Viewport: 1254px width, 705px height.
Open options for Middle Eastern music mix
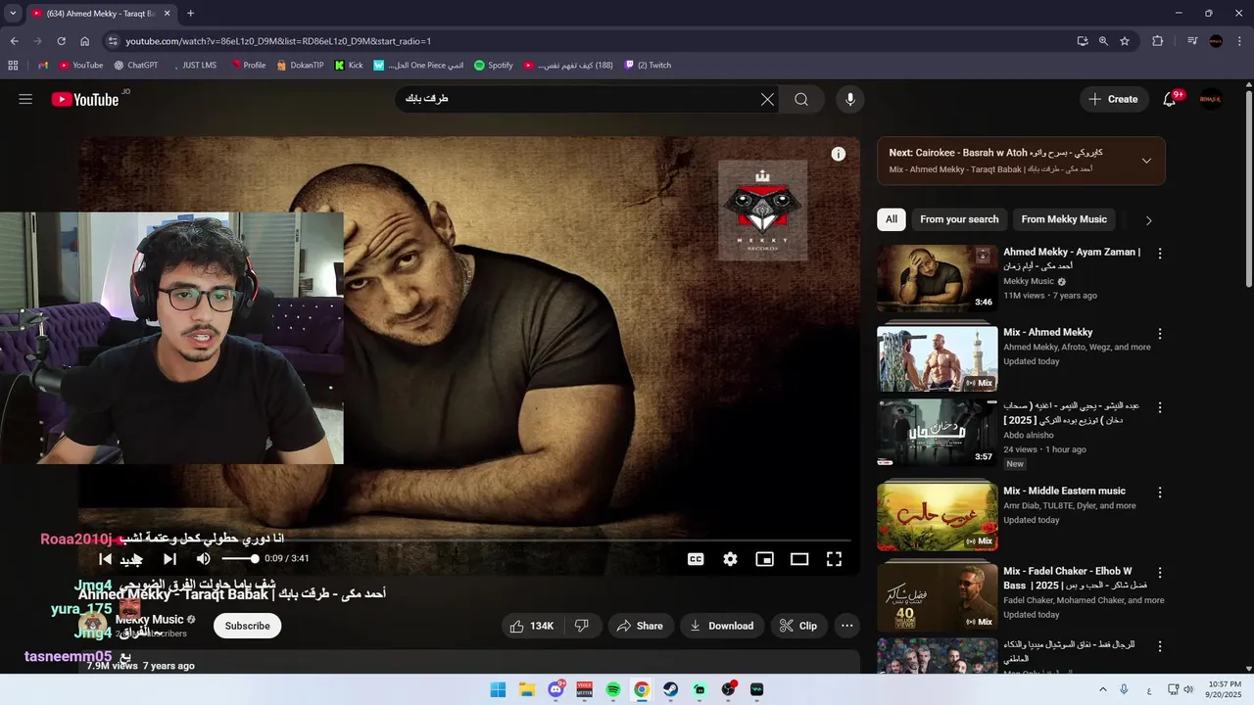1160,493
